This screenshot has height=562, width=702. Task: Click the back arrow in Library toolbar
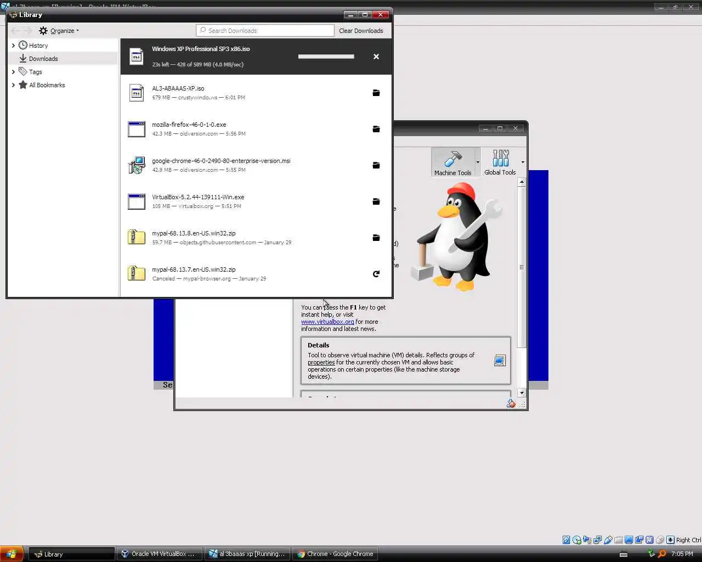[15, 31]
